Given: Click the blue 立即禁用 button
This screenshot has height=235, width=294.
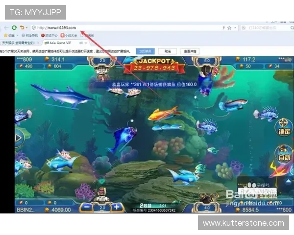Looking at the screenshot, I should click(146, 51).
